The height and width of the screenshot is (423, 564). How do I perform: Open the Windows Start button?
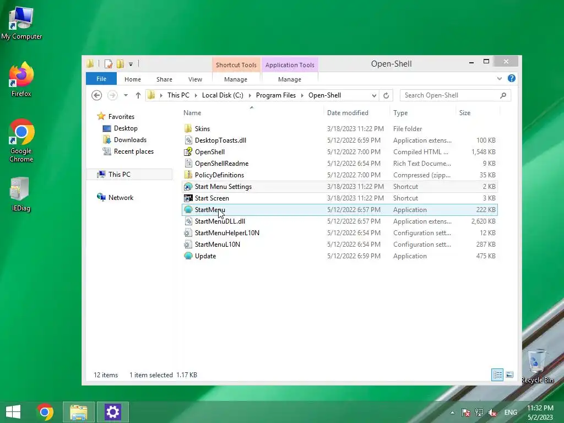[x=13, y=412]
